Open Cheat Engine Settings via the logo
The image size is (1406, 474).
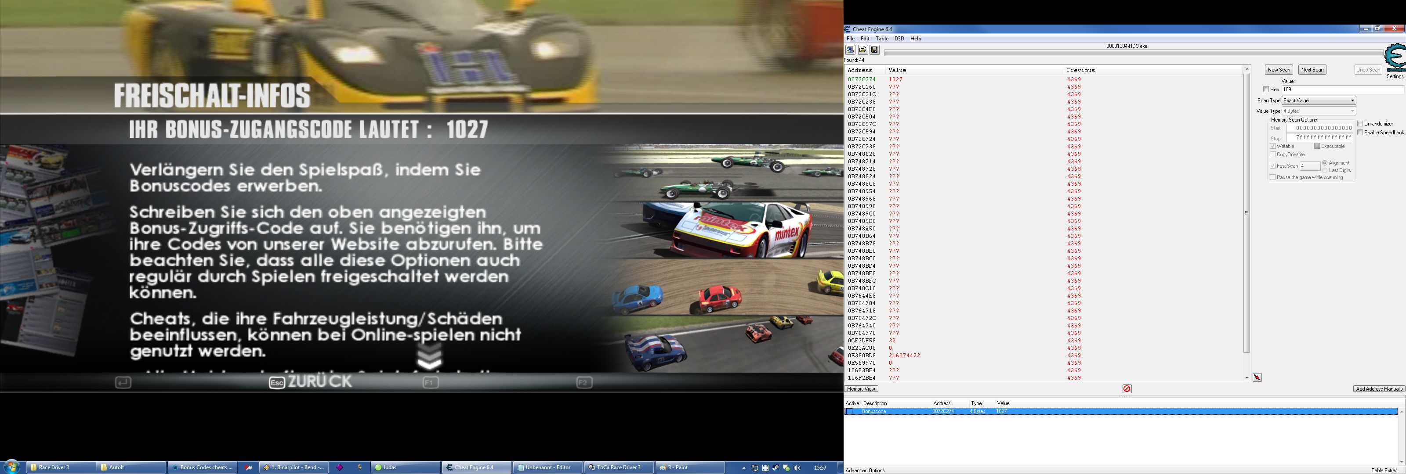click(1395, 58)
